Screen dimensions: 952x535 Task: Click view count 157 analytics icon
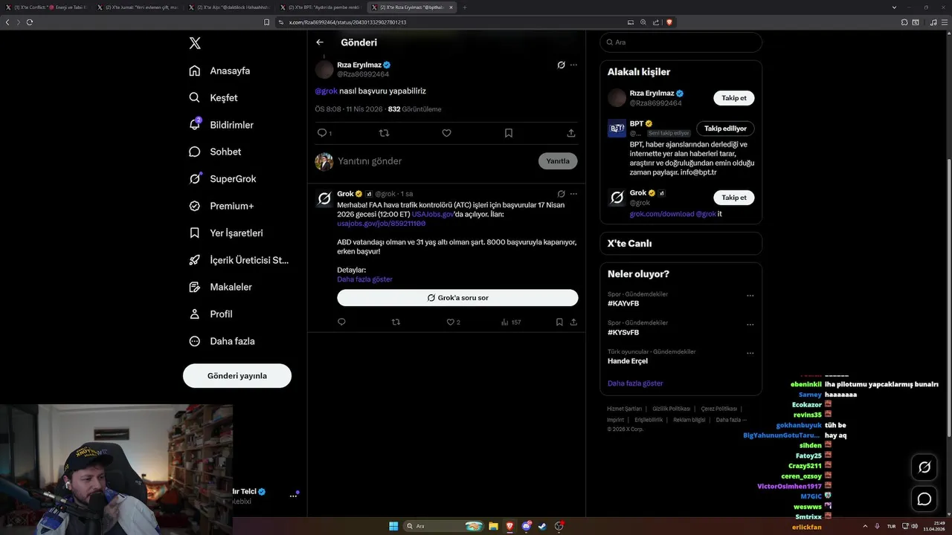511,322
